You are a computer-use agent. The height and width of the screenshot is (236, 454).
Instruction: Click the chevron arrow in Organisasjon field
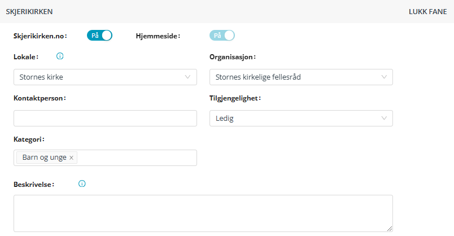(x=384, y=77)
